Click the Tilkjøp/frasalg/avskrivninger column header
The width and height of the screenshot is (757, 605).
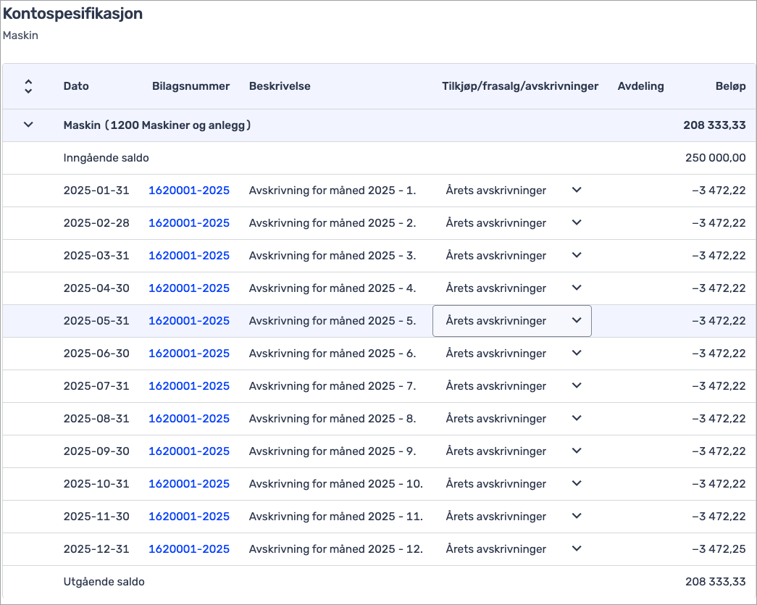(x=520, y=86)
